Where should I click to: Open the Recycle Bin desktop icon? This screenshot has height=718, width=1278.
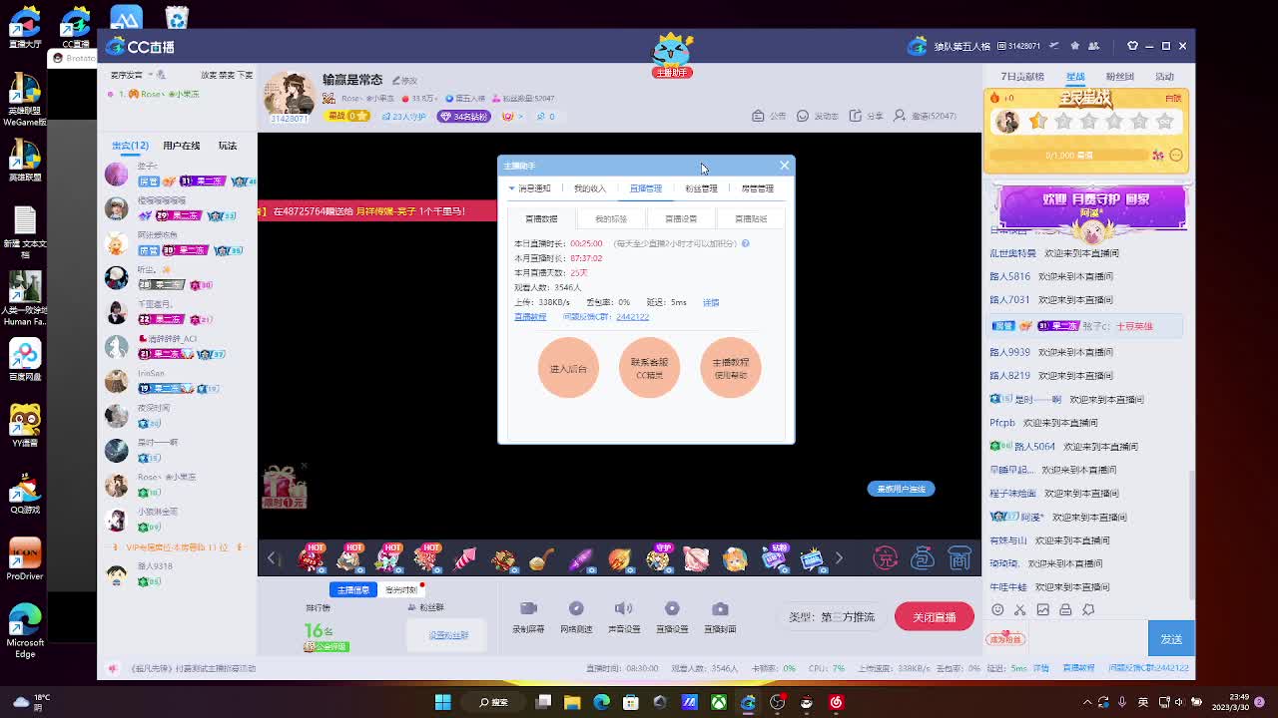pyautogui.click(x=176, y=18)
